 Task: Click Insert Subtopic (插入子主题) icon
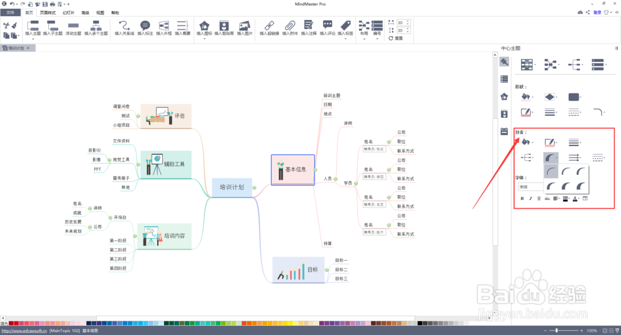(x=52, y=25)
